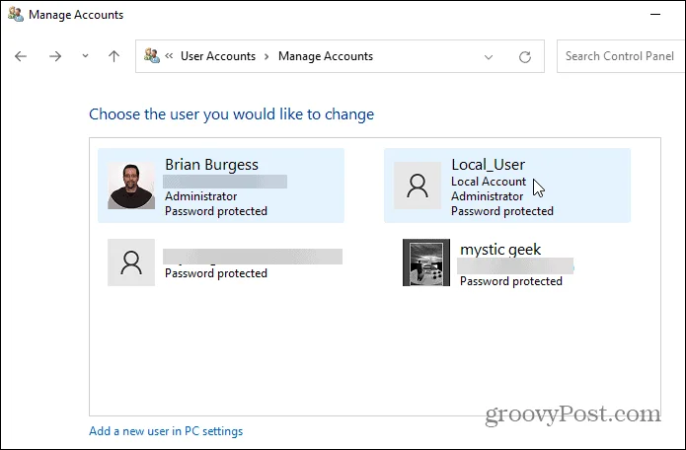Viewport: 686px width, 450px height.
Task: Go up one level with up arrow
Action: coord(114,56)
